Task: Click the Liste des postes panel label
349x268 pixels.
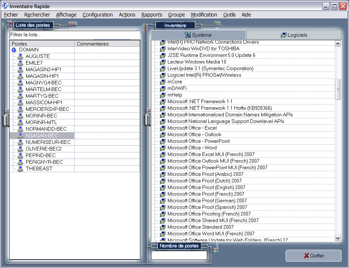Action: tap(33, 25)
